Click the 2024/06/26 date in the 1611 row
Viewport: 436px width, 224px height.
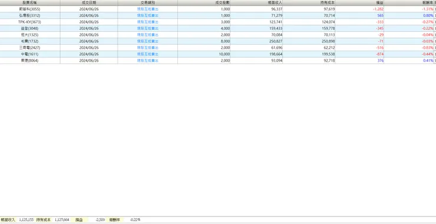coord(89,54)
